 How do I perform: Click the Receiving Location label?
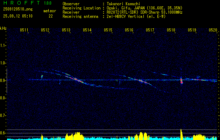point(81,8)
